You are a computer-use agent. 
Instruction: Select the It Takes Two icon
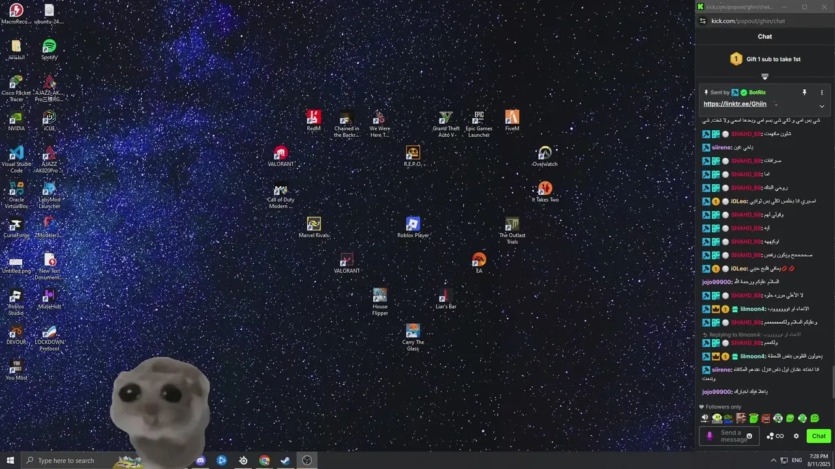pyautogui.click(x=545, y=192)
